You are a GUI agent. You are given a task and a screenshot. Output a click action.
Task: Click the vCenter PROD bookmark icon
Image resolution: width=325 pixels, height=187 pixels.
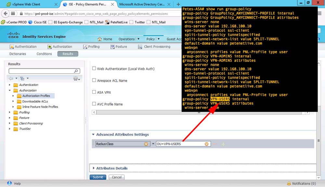point(3,22)
